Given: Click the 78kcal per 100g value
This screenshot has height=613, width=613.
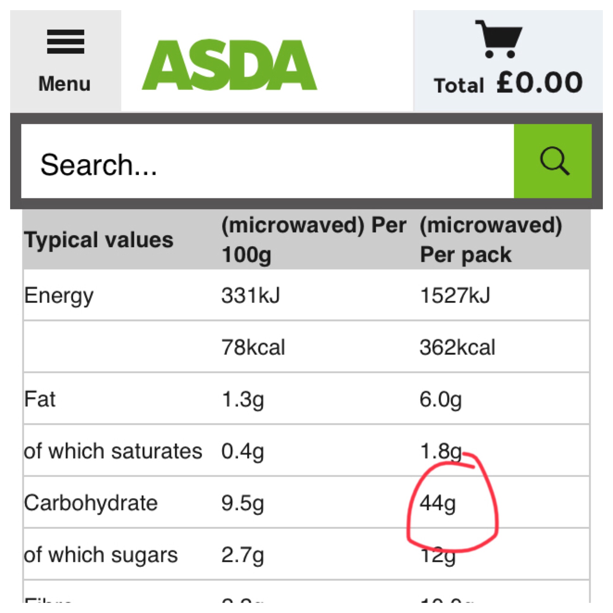Looking at the screenshot, I should tap(253, 347).
